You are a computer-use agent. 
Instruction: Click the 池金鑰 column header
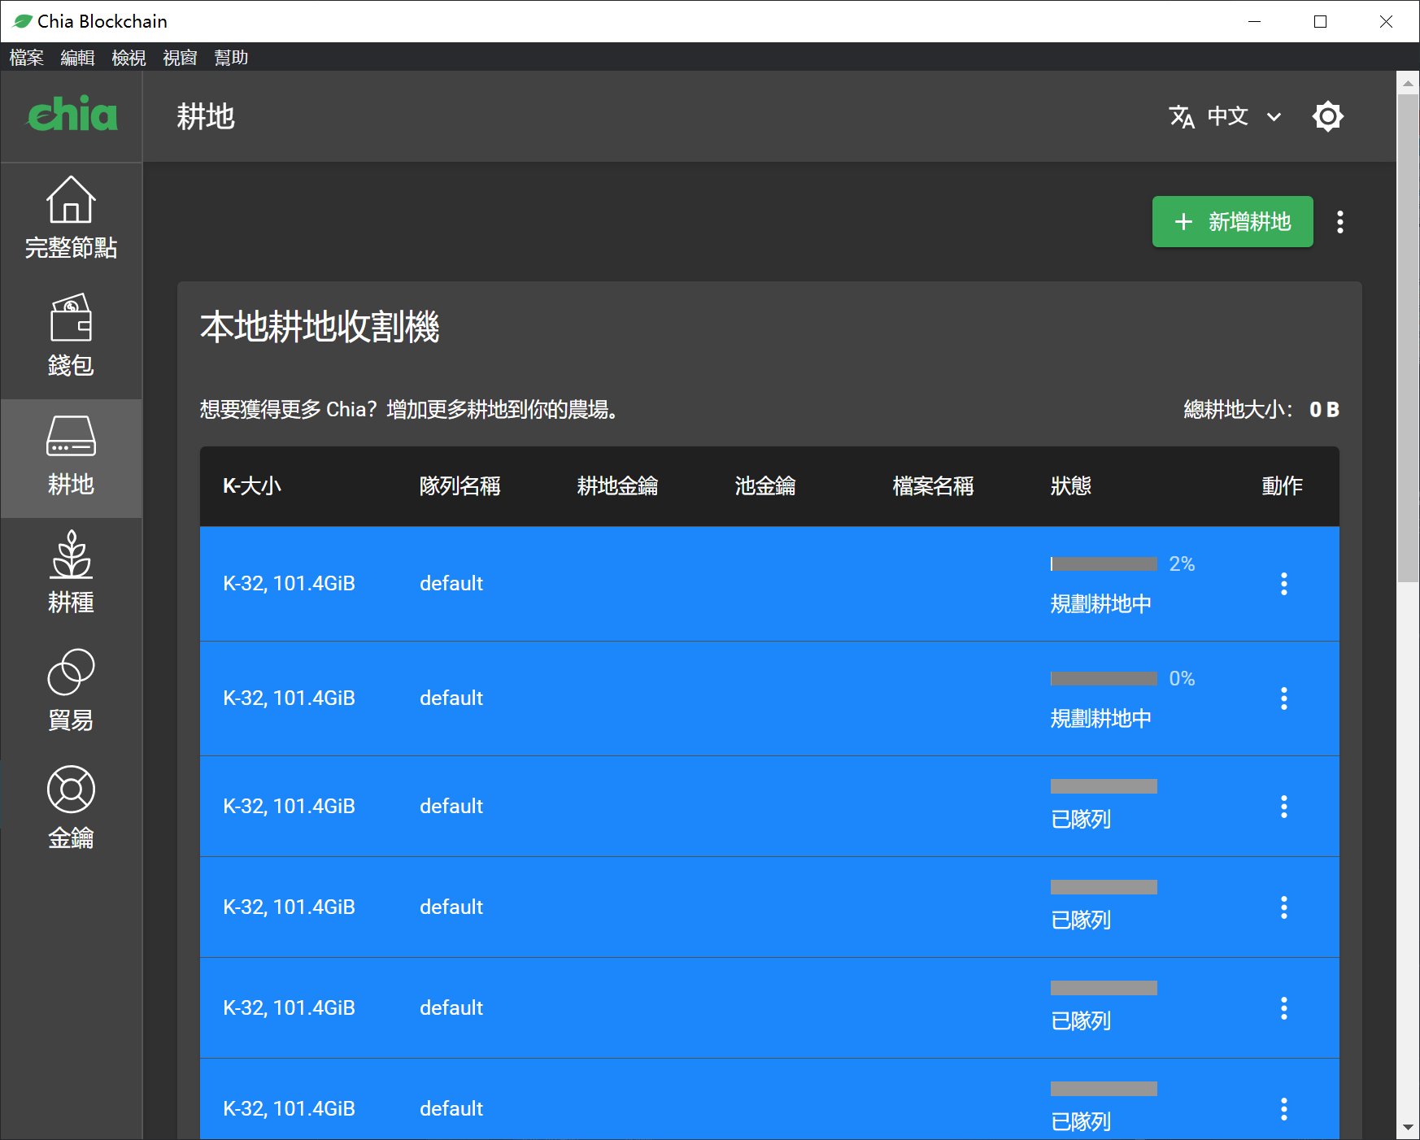[765, 486]
